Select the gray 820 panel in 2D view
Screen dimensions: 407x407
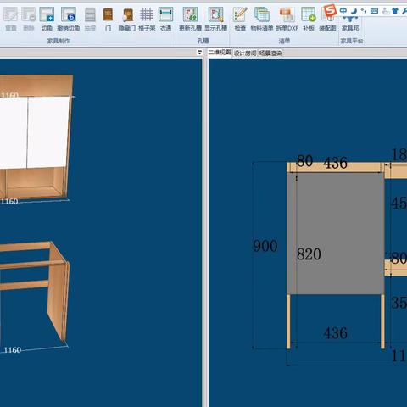tap(336, 233)
